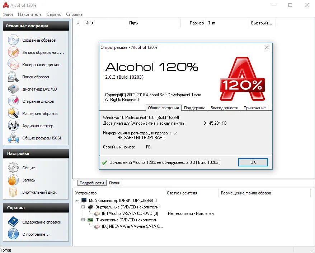Click the Основные операции panel header
Screen dimensions: 315x253
click(x=36, y=26)
